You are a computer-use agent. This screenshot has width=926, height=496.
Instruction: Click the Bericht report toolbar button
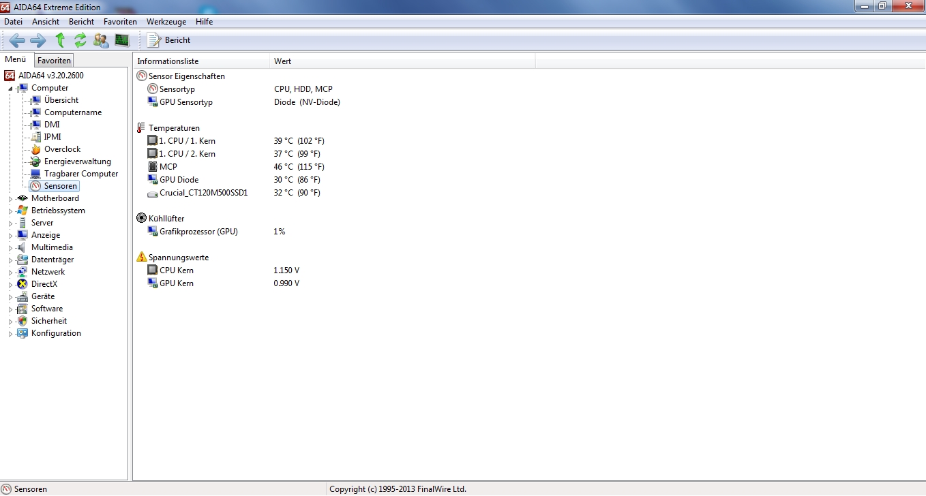169,40
